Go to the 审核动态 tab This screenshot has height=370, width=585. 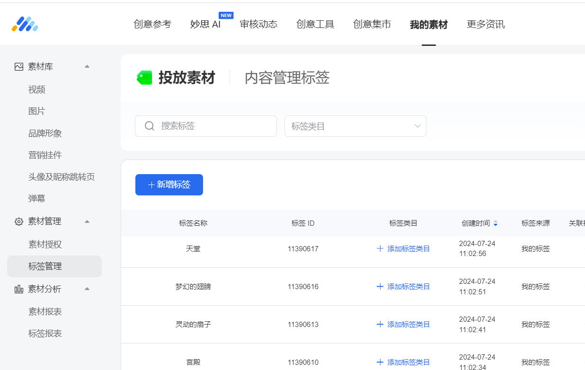point(258,24)
